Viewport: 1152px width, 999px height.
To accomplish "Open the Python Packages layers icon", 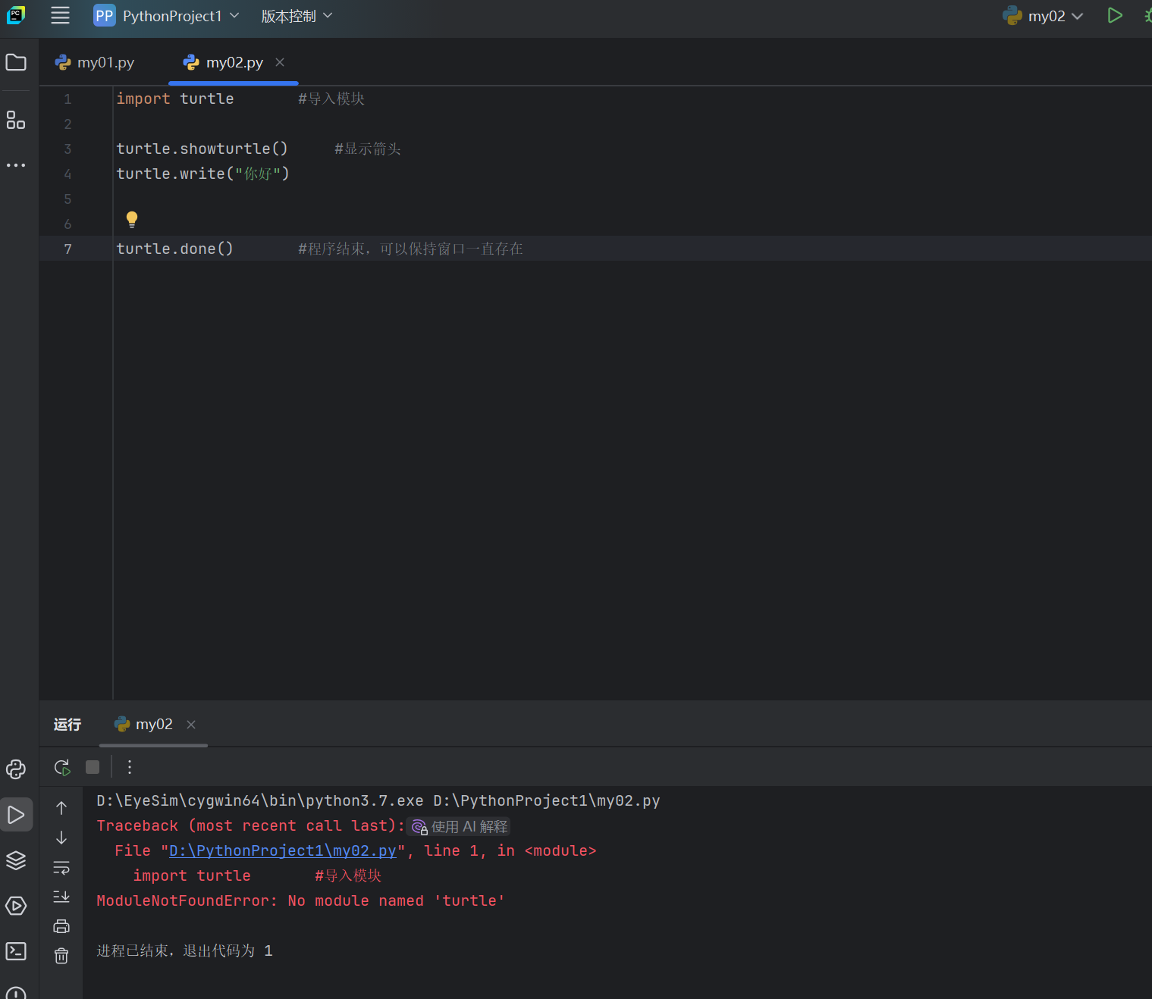I will 16,860.
